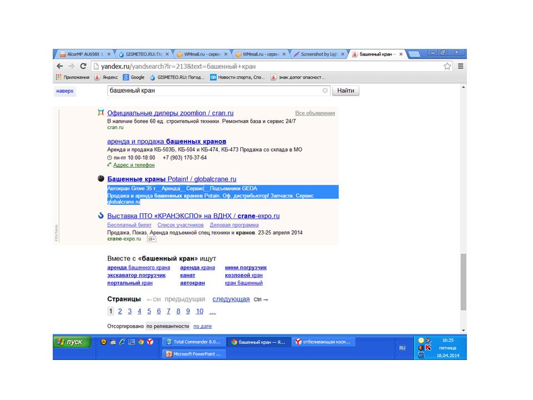The height and width of the screenshot is (400, 533).
Task: Click related search мини погрузчик
Action: click(x=246, y=267)
